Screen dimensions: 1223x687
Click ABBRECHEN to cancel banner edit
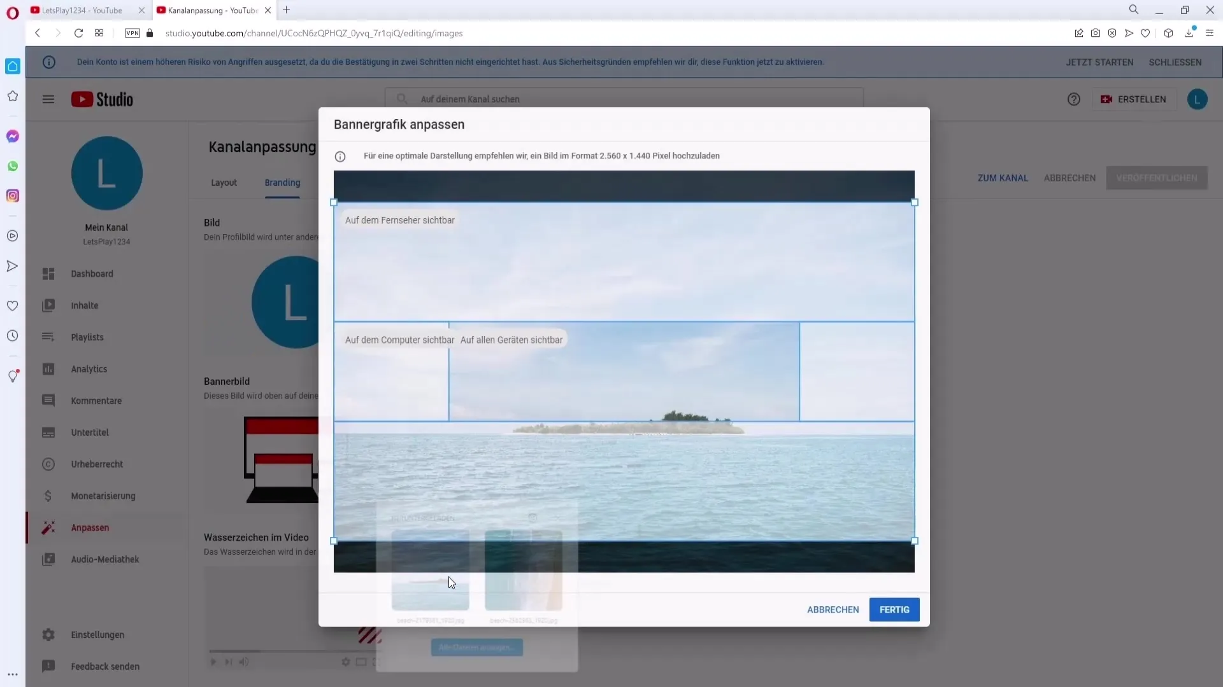point(833,609)
